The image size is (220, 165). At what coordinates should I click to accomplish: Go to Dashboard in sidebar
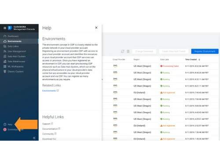pyautogui.click(x=13, y=36)
